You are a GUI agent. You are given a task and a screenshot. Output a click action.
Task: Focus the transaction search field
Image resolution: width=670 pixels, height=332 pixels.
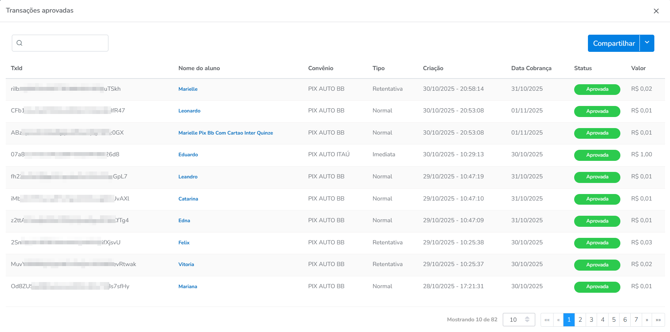65,43
